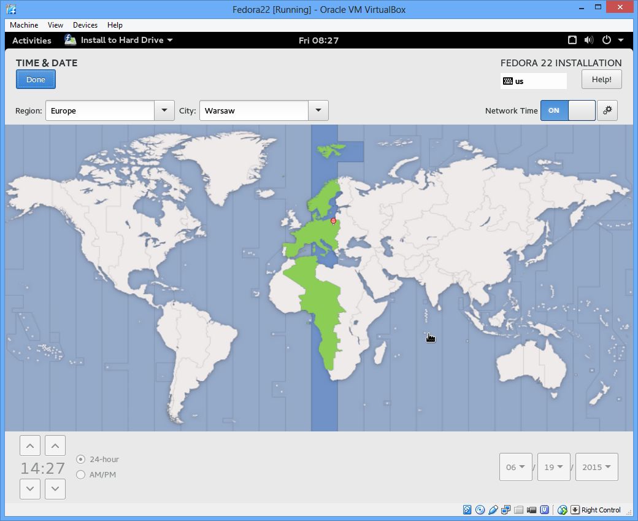Open the month dropdown showing 06
Screen dimensions: 638x521
[x=515, y=467]
